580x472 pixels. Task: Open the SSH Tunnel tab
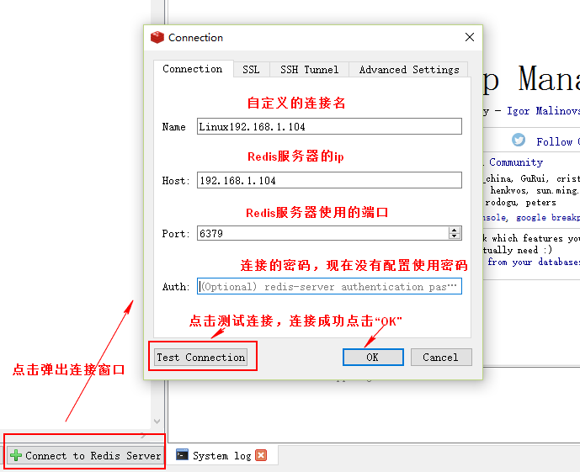coord(309,70)
